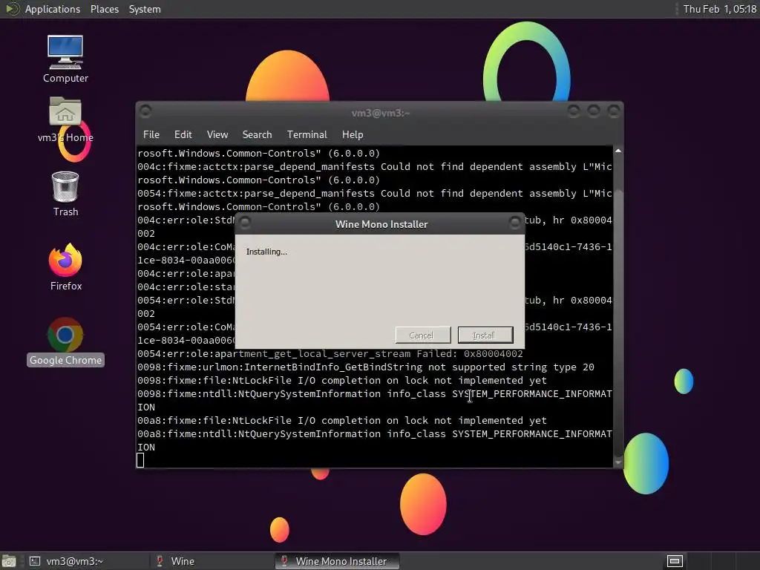Open the Applications menu in top panel
The width and height of the screenshot is (760, 570).
point(53,9)
